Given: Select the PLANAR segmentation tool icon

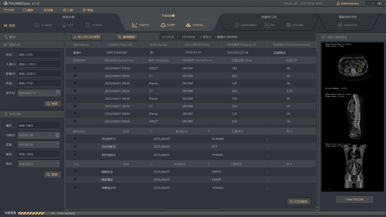Looking at the screenshot, I should coord(37,25).
